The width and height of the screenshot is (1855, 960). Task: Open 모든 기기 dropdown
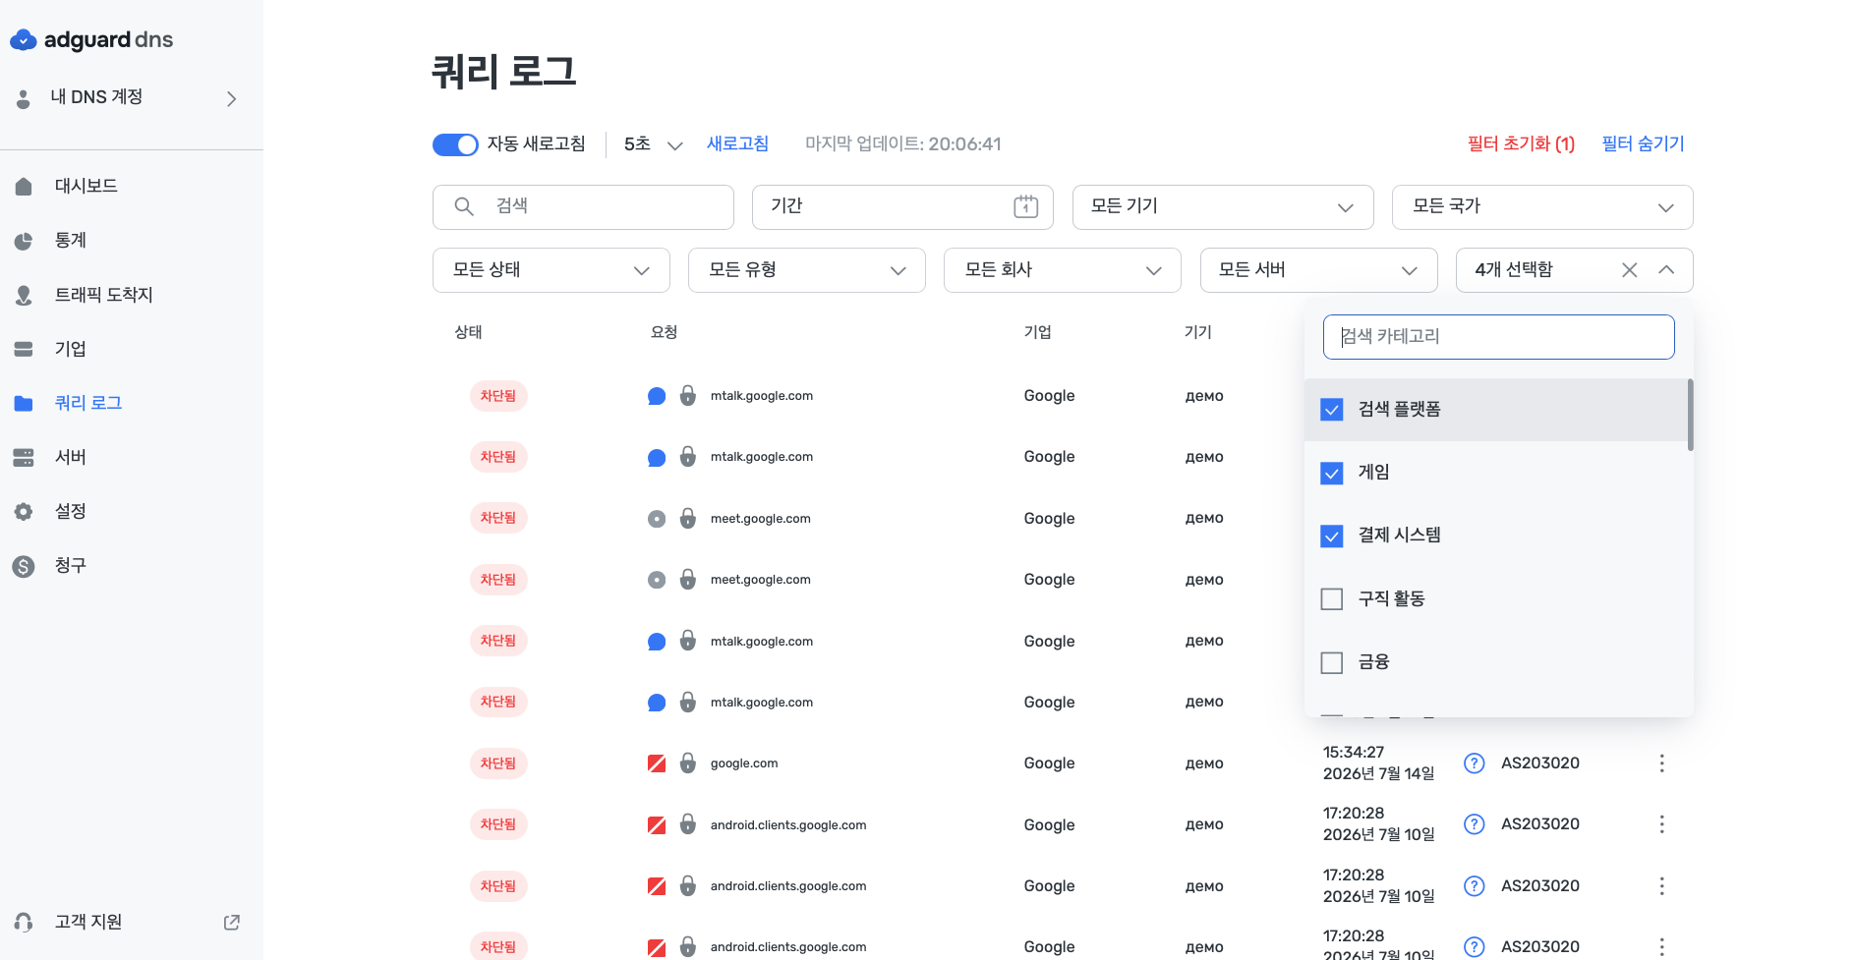pos(1222,207)
